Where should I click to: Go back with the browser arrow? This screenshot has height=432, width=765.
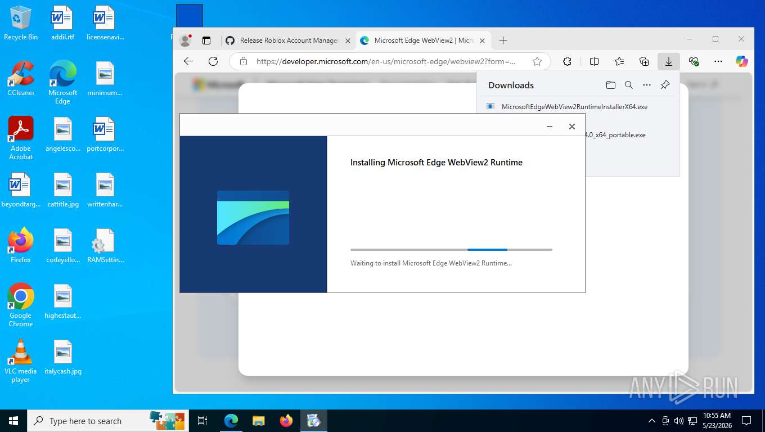tap(188, 61)
